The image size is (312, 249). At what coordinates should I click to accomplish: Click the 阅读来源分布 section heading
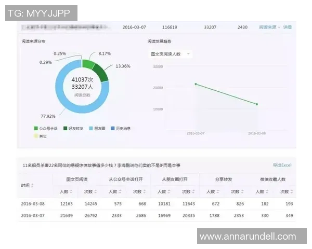(33, 41)
